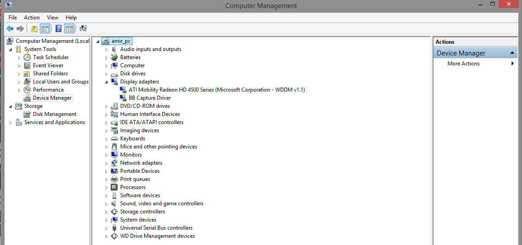Viewport: 522px width, 245px height.
Task: Click the Software devices icon
Action: tap(114, 195)
